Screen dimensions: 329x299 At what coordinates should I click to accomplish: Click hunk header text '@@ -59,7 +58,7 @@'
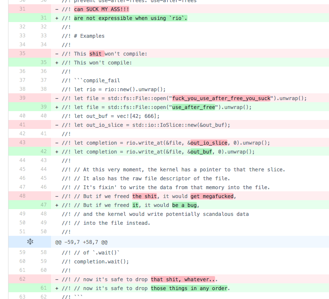[81, 242]
